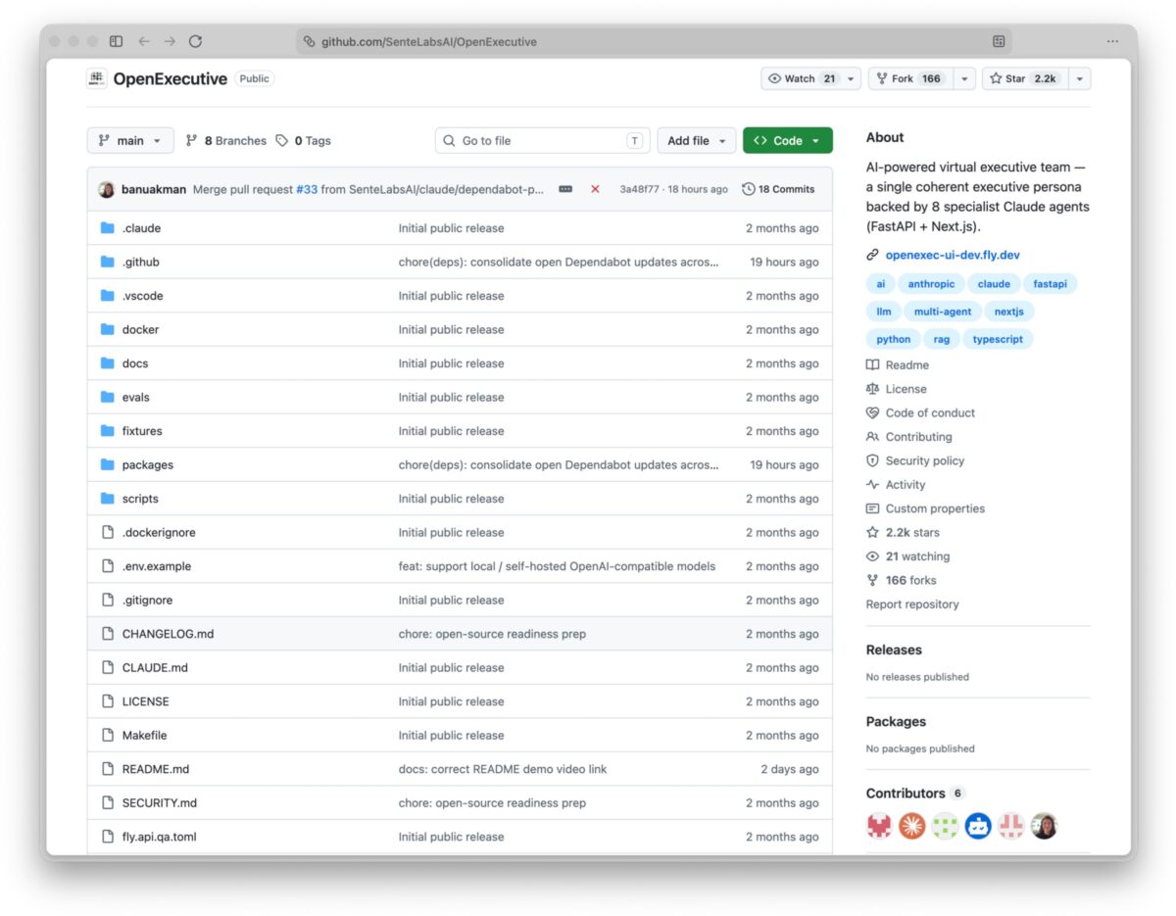The height and width of the screenshot is (916, 1176).
Task: Click the browser sidebar toggle icon
Action: coord(116,41)
